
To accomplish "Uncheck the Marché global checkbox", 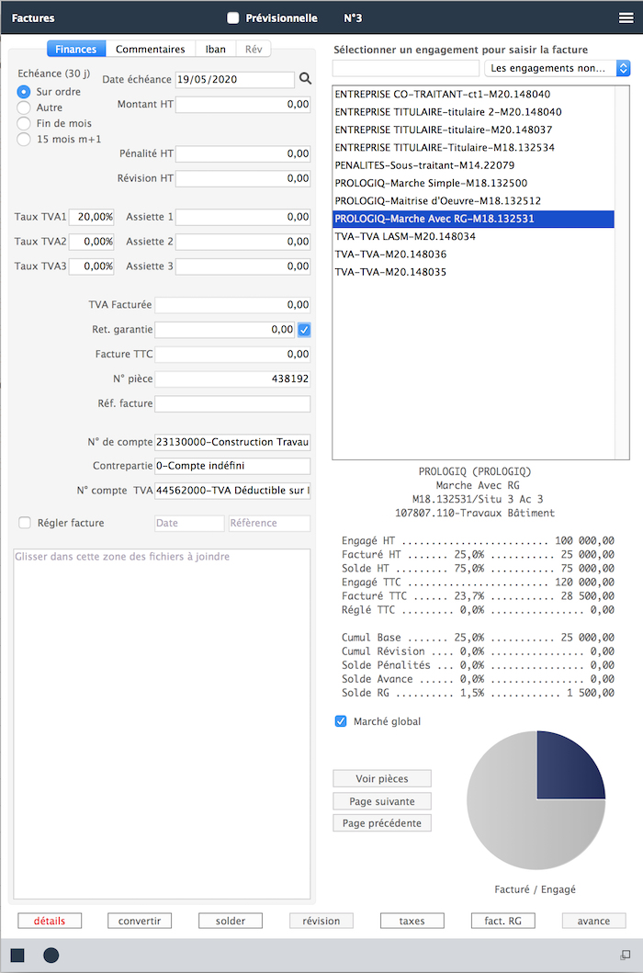I will coord(341,721).
